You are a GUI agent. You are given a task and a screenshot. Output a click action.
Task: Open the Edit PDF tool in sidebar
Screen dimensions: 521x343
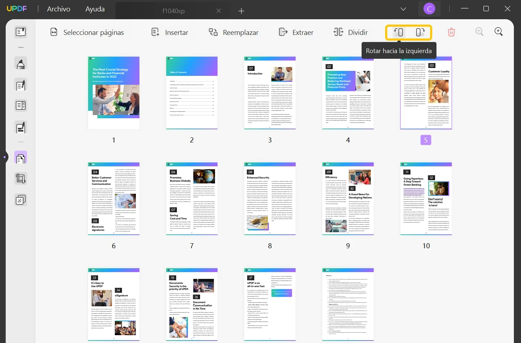[x=21, y=85]
